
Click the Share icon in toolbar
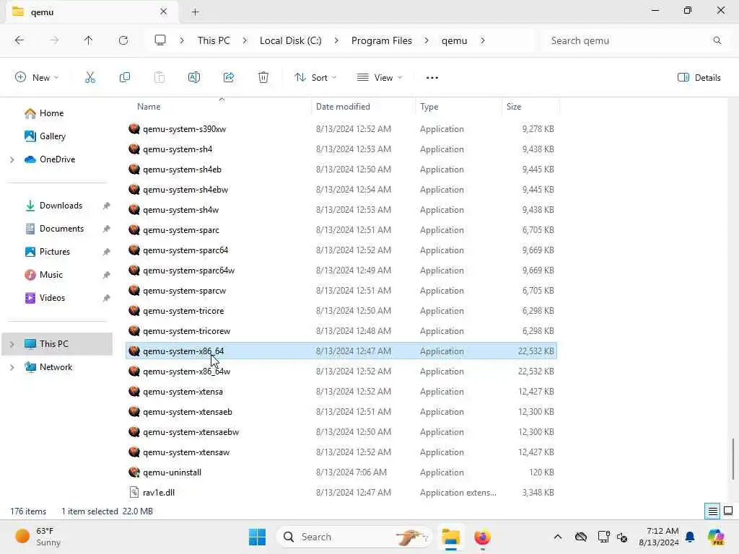coord(229,78)
